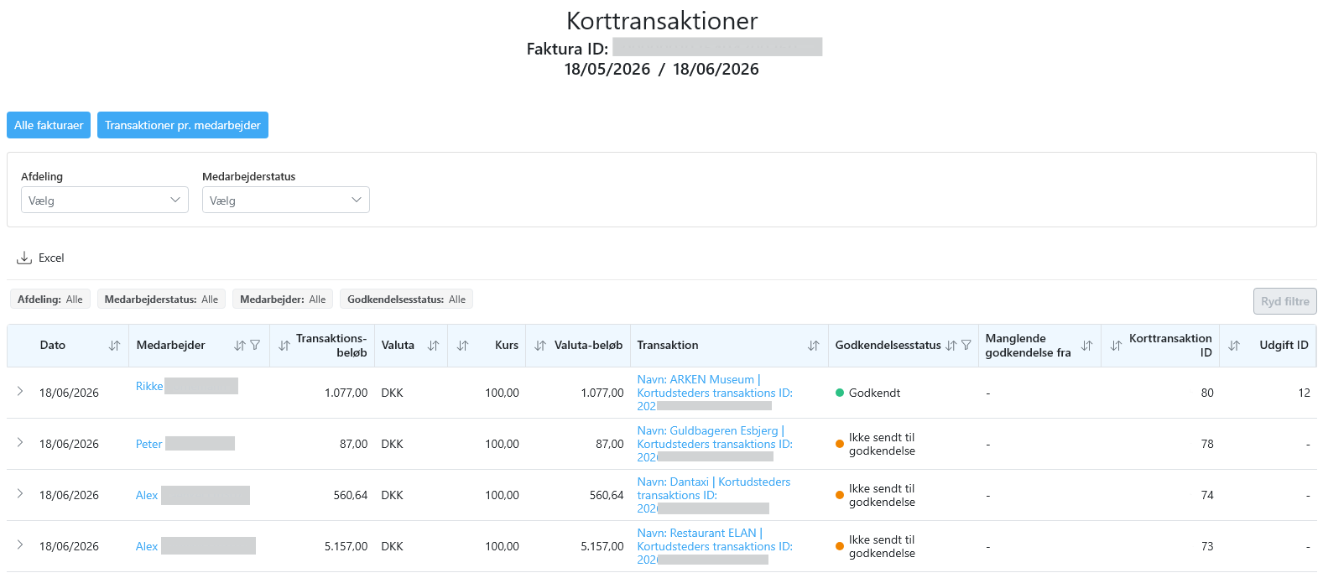Go to Alle fakturaer
Screen dimensions: 1323x573
click(x=49, y=125)
